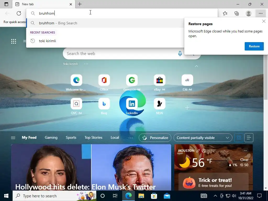Screen dimensions: 268x201
Task: Select the My Feed tab
Action: pyautogui.click(x=29, y=138)
